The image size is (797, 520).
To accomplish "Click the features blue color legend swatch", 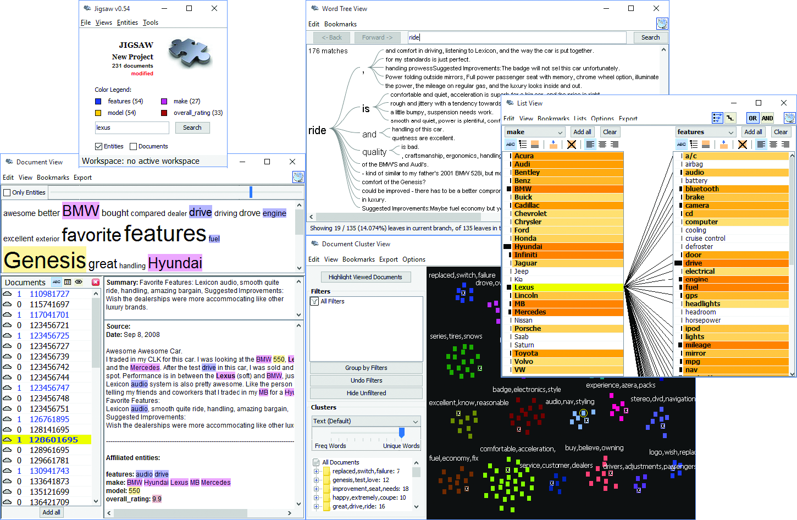I will 98,101.
